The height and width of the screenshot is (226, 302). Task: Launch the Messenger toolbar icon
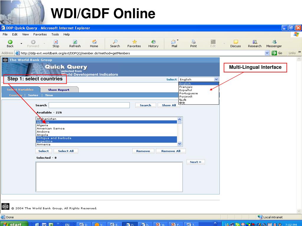(x=274, y=42)
